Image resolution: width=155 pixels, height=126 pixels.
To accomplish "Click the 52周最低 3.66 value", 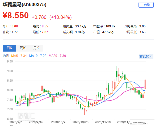I will pos(143,32).
